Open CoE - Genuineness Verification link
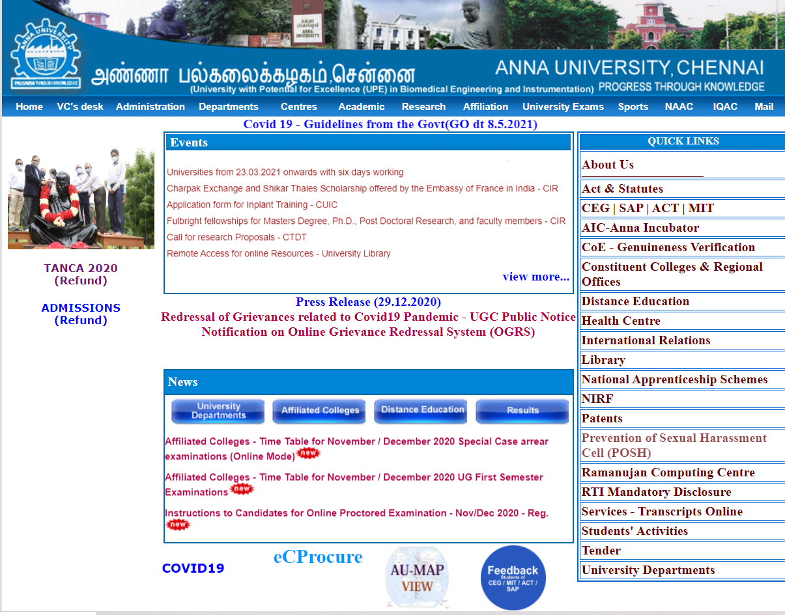 click(x=668, y=247)
